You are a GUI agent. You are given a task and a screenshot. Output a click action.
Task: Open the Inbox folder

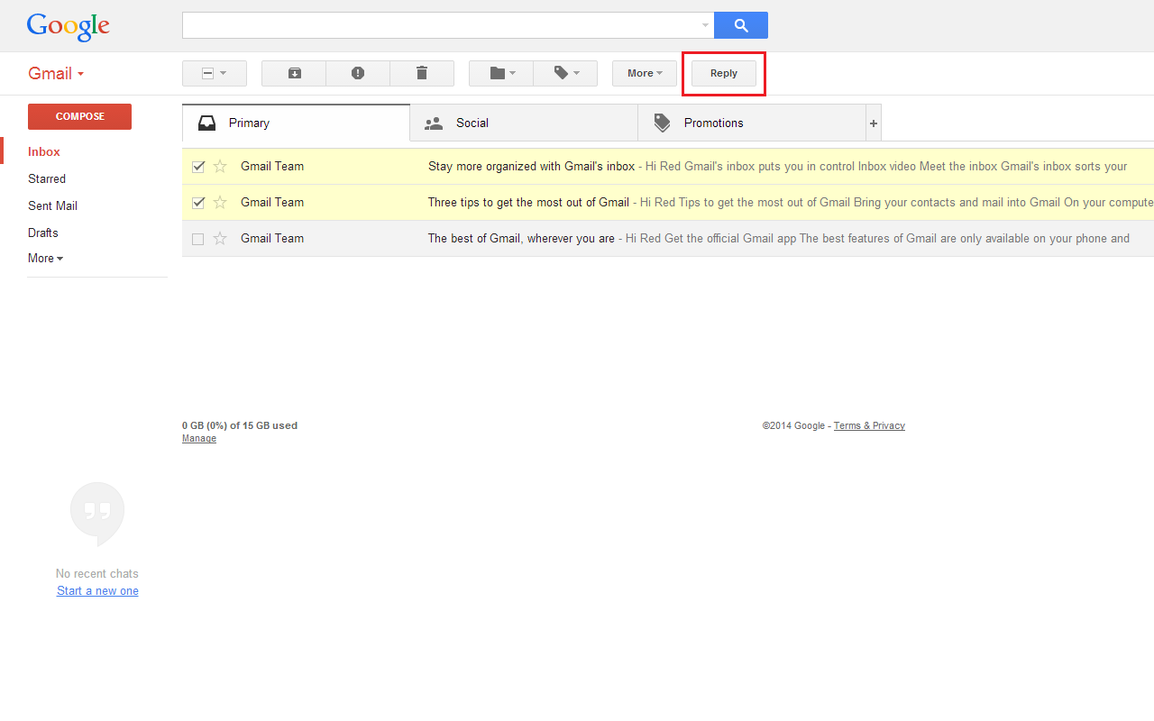pyautogui.click(x=44, y=151)
